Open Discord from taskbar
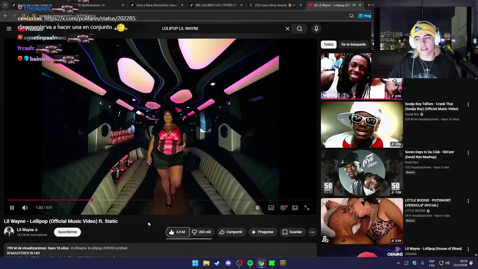This screenshot has width=478, height=269. coord(228,263)
